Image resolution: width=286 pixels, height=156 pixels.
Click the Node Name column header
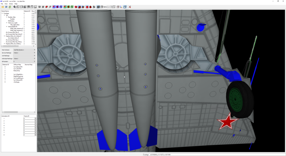click(x=5, y=11)
